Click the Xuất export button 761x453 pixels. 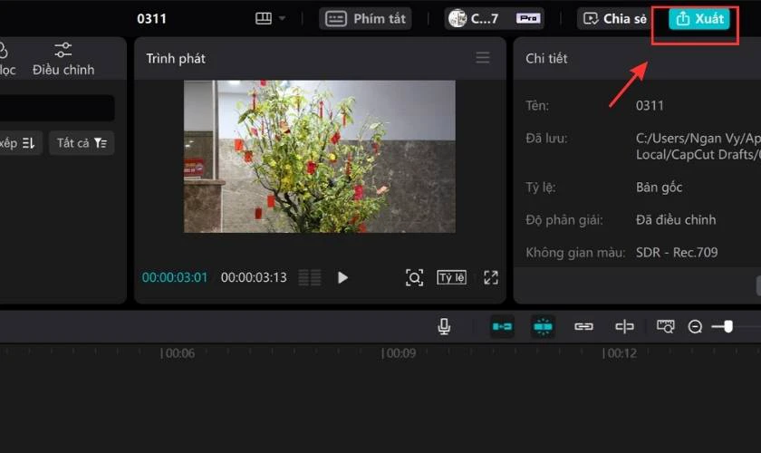tap(698, 19)
